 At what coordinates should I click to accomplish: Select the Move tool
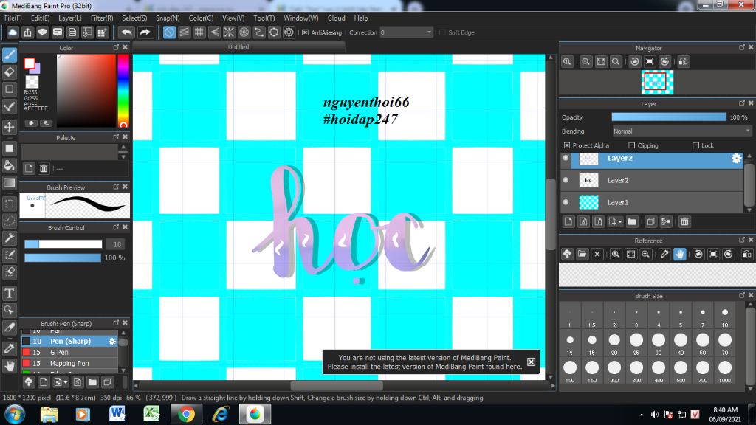[9, 127]
